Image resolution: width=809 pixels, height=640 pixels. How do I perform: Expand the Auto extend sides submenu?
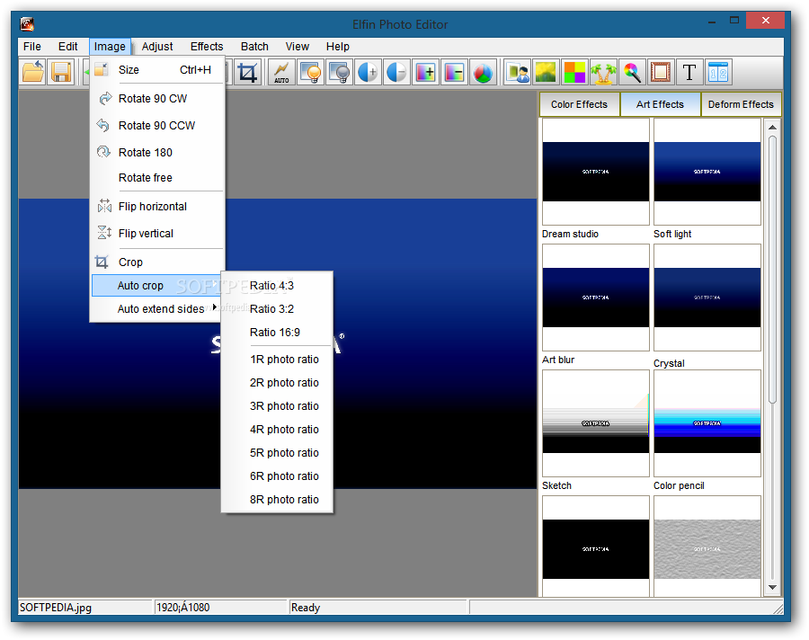point(156,308)
